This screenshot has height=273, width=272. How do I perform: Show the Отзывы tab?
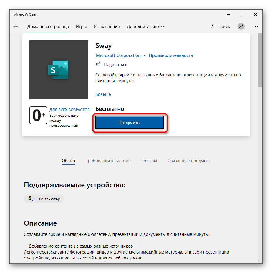pos(149,160)
